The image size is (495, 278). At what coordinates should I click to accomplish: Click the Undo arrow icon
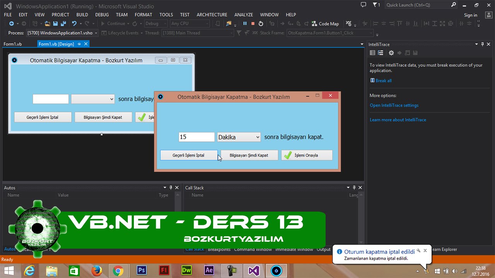click(74, 24)
